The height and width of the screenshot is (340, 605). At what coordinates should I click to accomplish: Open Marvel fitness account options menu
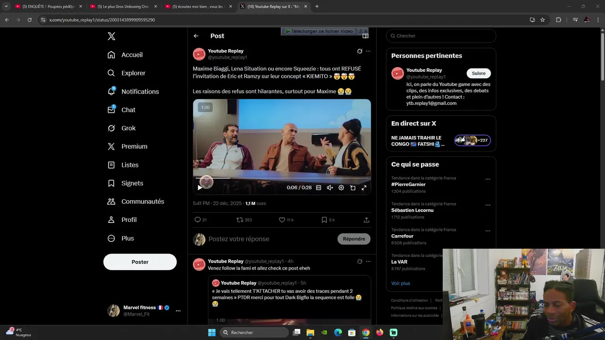click(178, 311)
